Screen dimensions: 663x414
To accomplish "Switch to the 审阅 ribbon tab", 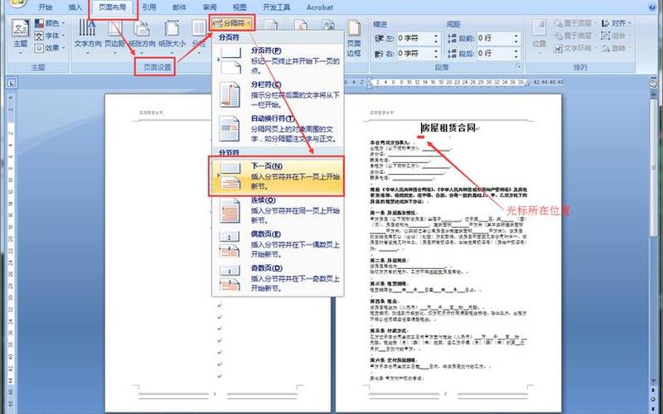I will [210, 7].
